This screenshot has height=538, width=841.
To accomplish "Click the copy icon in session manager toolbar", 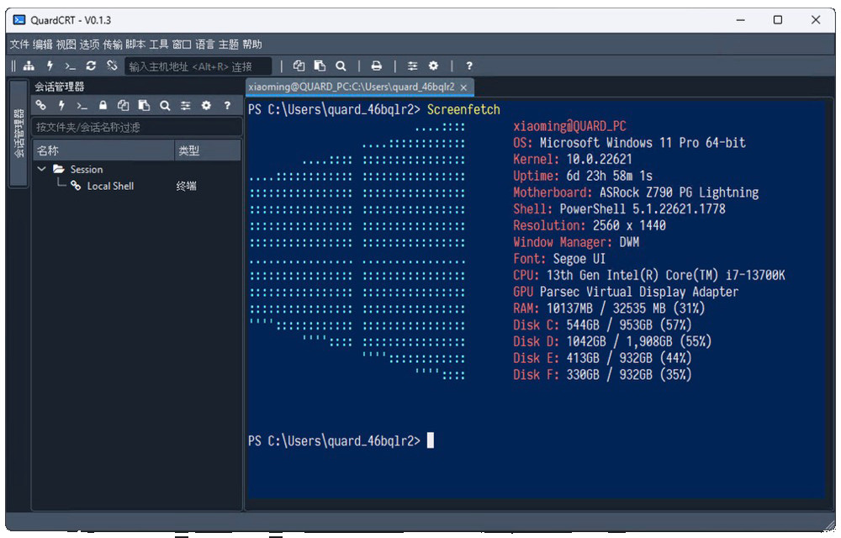I will [x=124, y=106].
